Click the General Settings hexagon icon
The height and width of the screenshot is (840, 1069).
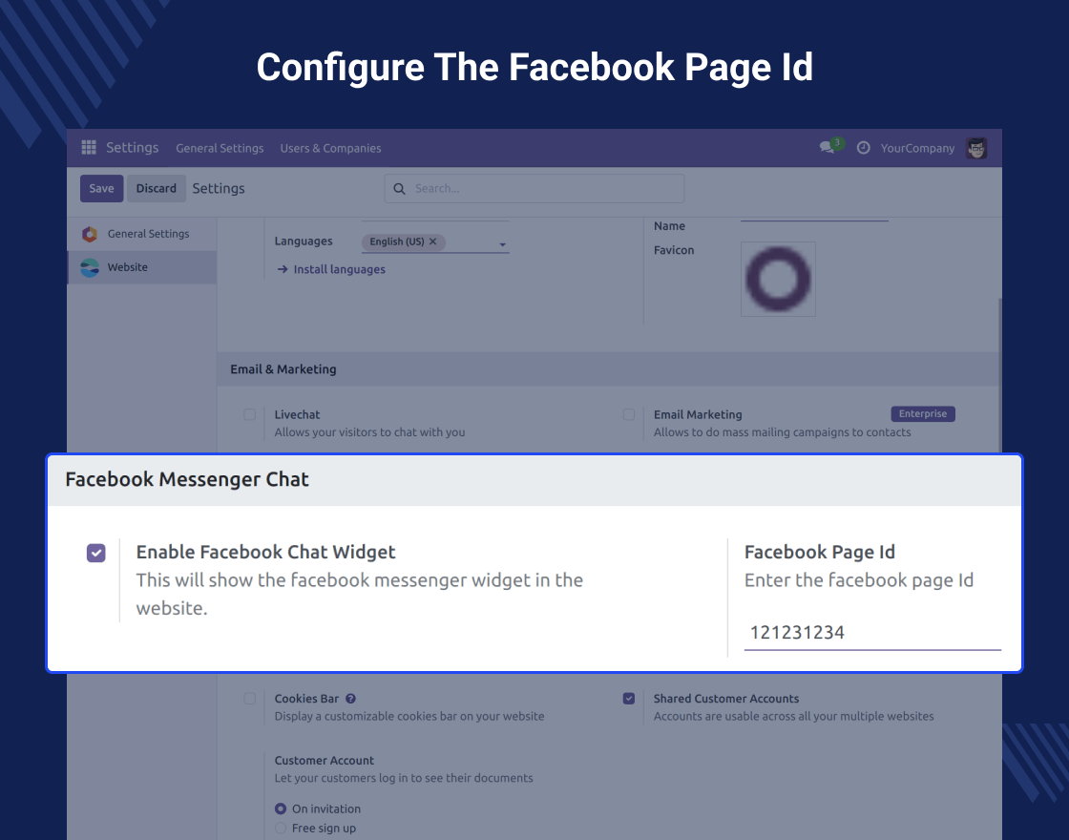90,234
